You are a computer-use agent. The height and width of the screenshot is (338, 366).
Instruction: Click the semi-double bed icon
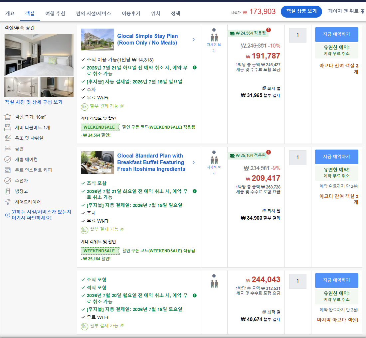pos(8,128)
